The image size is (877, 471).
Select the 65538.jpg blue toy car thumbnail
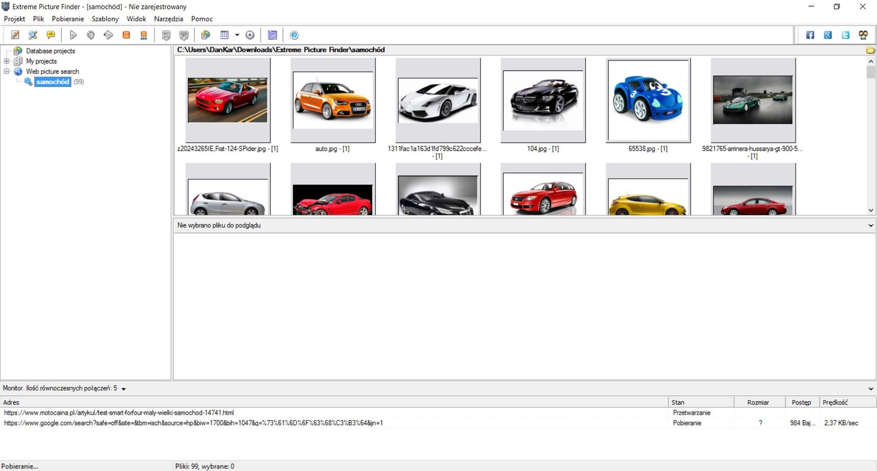(648, 100)
